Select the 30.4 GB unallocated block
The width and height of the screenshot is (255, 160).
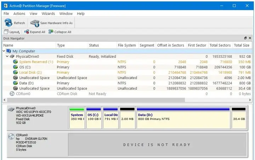239,118
